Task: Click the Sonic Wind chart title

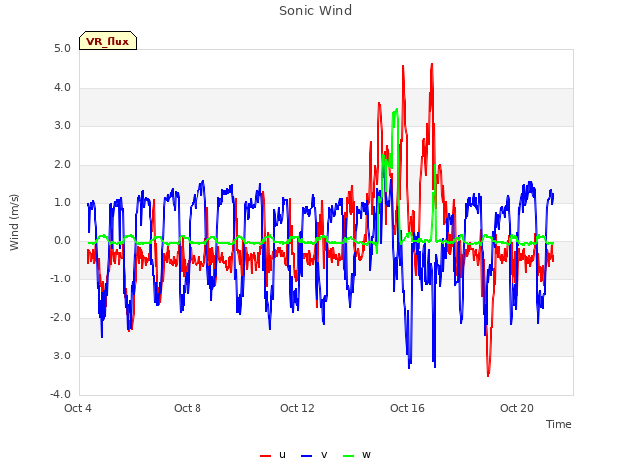Action: tap(316, 11)
